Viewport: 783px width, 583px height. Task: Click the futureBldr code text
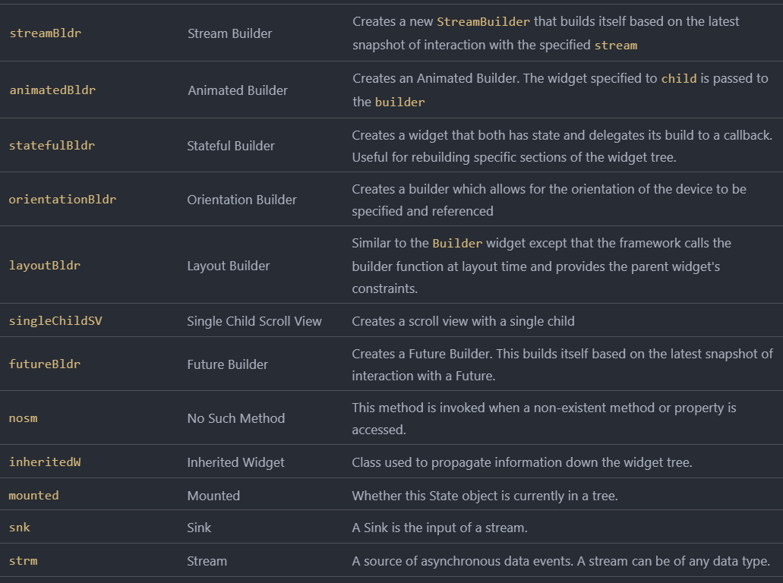[x=45, y=364]
